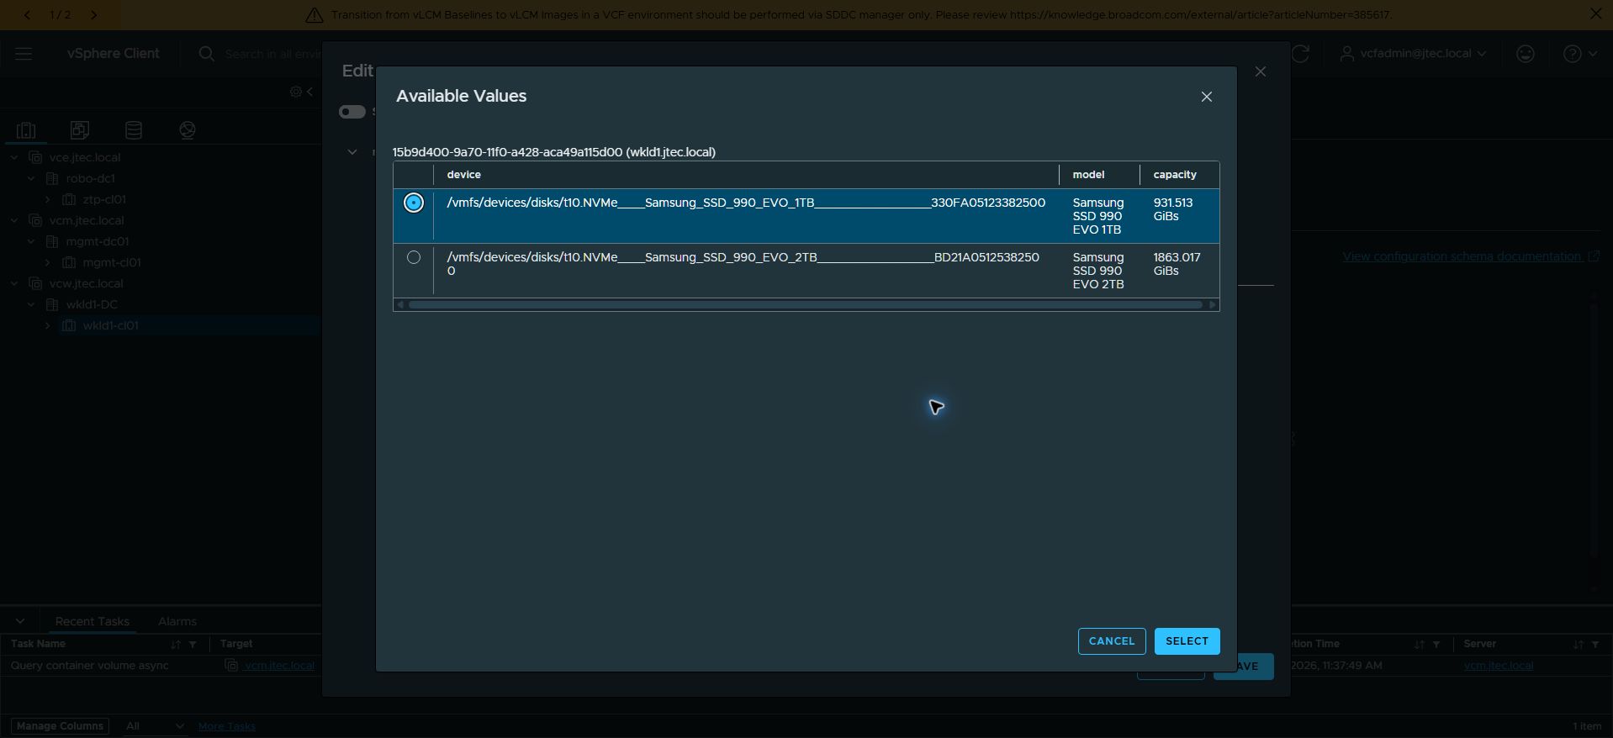The height and width of the screenshot is (738, 1613).
Task: Click the SELECT button
Action: [x=1187, y=641]
